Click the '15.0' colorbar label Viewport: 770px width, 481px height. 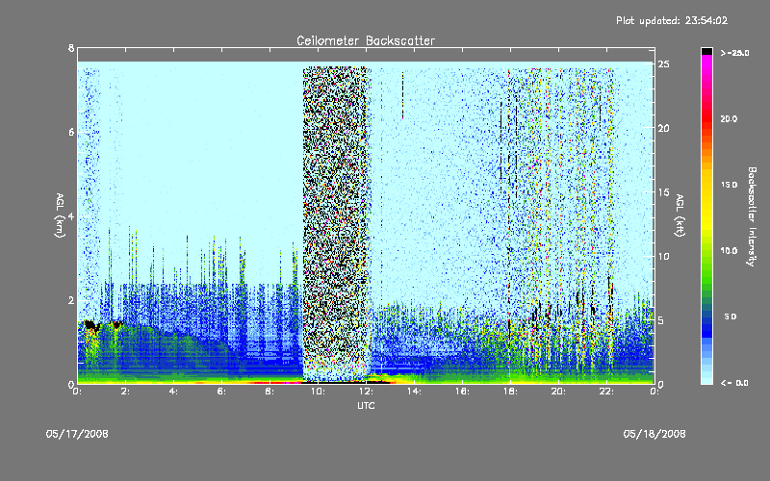coord(729,185)
